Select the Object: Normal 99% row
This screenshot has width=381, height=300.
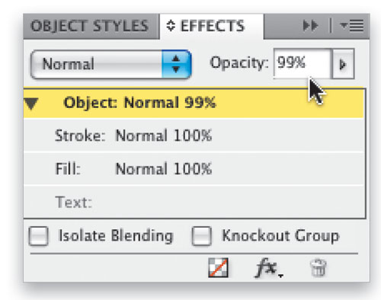194,103
